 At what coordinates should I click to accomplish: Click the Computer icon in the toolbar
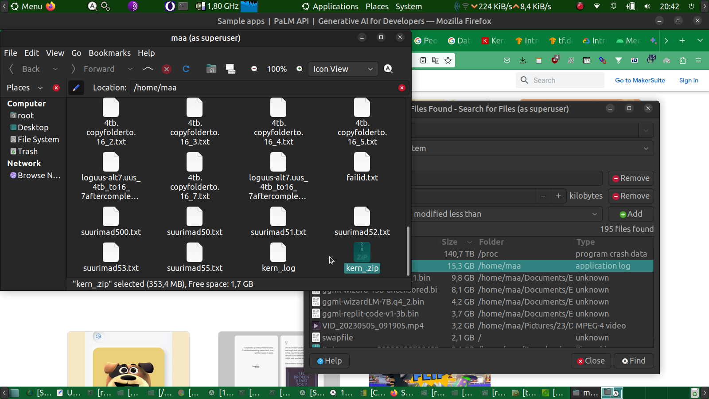click(230, 69)
